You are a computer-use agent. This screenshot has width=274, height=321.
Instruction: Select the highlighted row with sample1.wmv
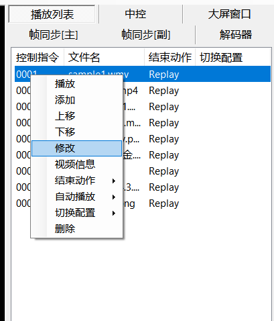tap(143, 74)
